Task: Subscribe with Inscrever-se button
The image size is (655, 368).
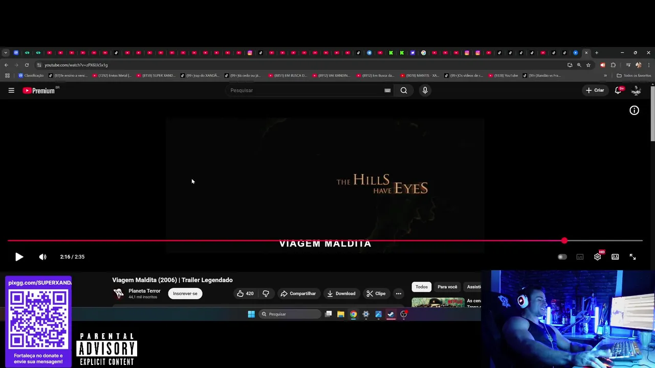Action: pyautogui.click(x=185, y=293)
